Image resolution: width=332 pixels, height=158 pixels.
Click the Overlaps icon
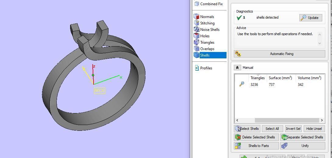tap(197, 49)
